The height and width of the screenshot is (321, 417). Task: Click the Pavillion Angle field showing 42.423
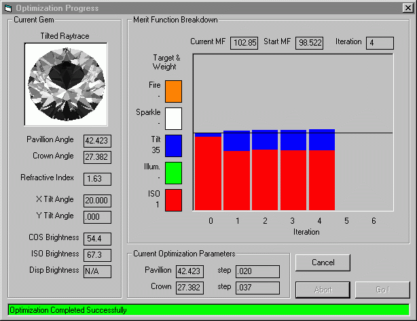tap(97, 141)
